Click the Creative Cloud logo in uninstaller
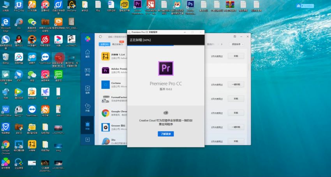This screenshot has width=331, height=177. 166,113
